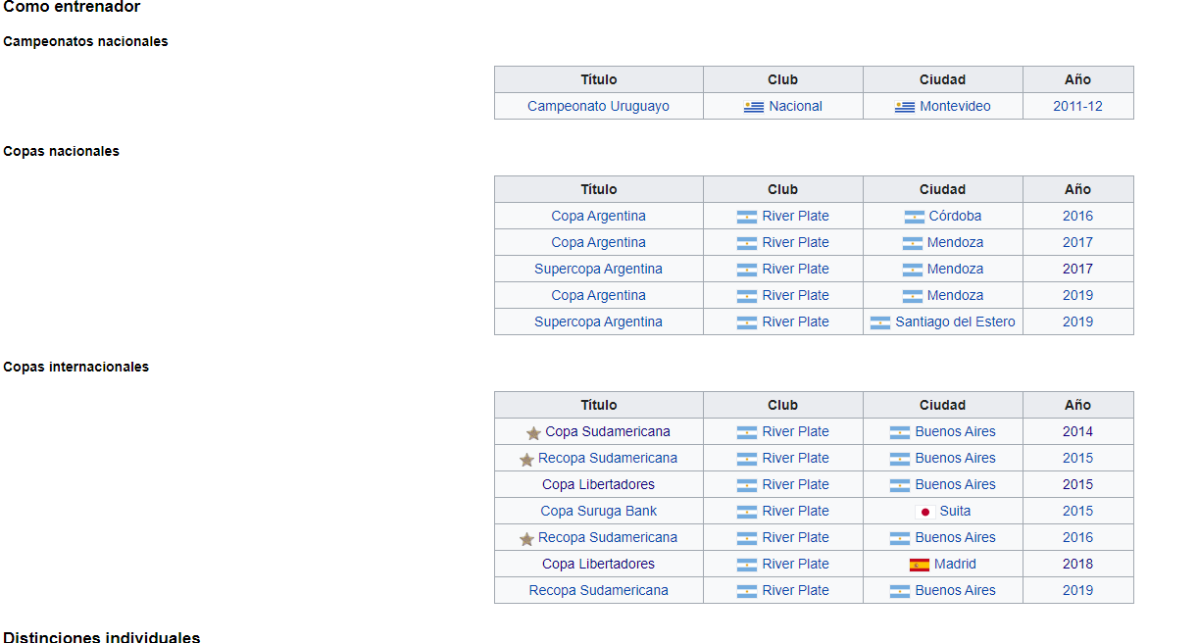Click the star icon beside Copa Sudamericana
The width and height of the screenshot is (1198, 643).
point(533,432)
